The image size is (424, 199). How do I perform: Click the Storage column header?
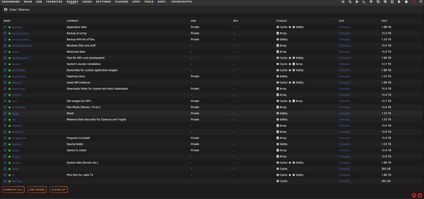(281, 21)
